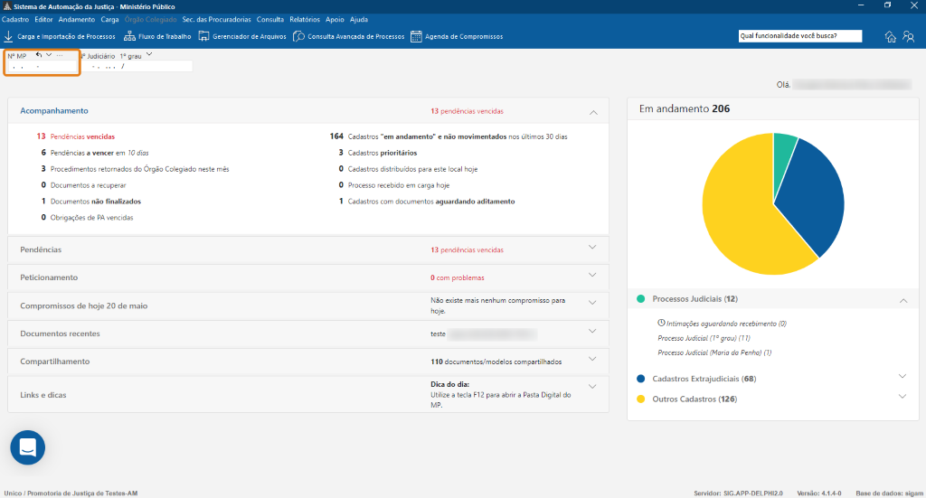The height and width of the screenshot is (498, 926).
Task: Open the 1º grau dropdown
Action: click(149, 55)
